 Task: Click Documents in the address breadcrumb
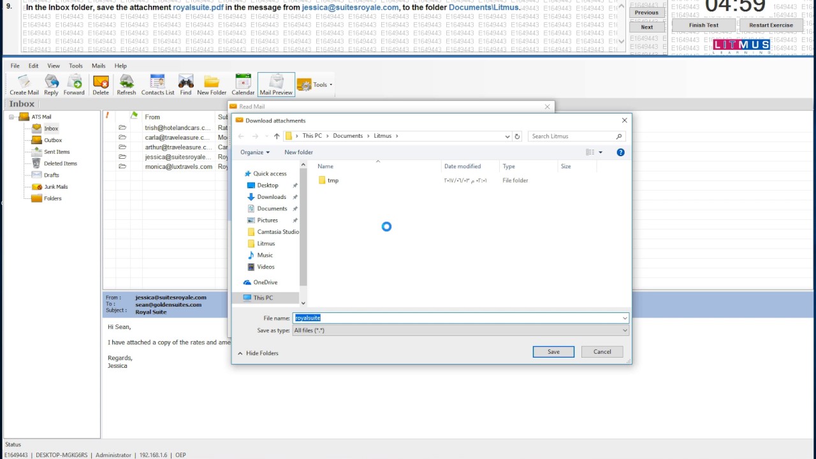coord(347,136)
